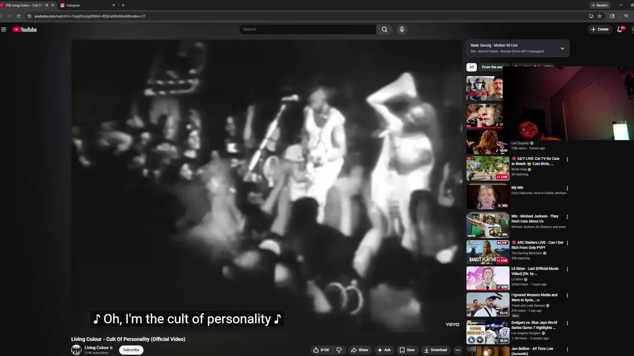This screenshot has width=634, height=356.
Task: Open 'Jon Bellion - All Time Low' title
Action: click(x=532, y=351)
